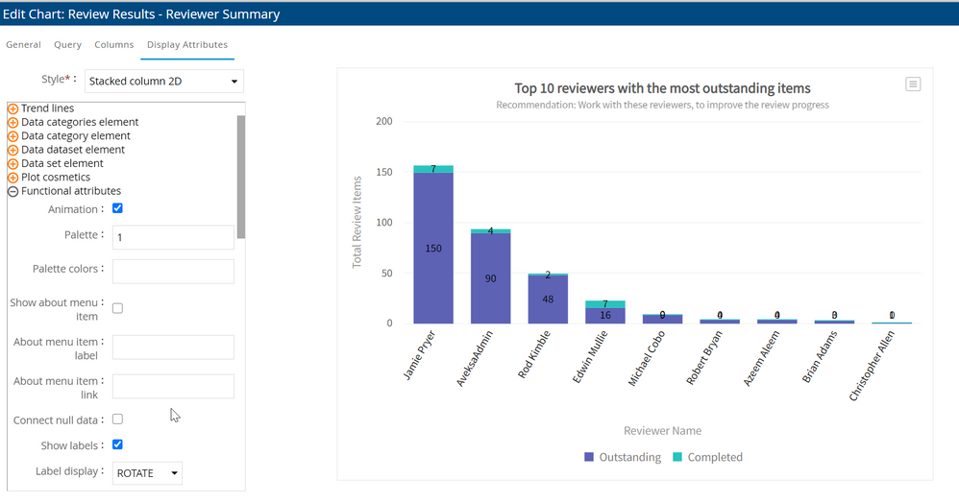
Task: Switch to the Query tab
Action: click(67, 44)
